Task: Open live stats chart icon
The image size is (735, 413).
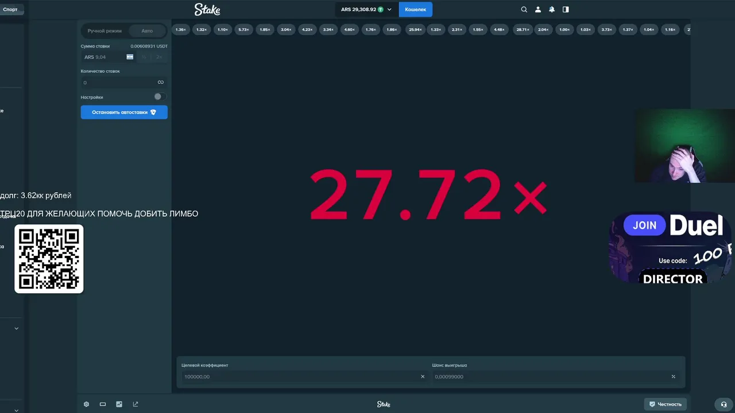Action: point(119,404)
